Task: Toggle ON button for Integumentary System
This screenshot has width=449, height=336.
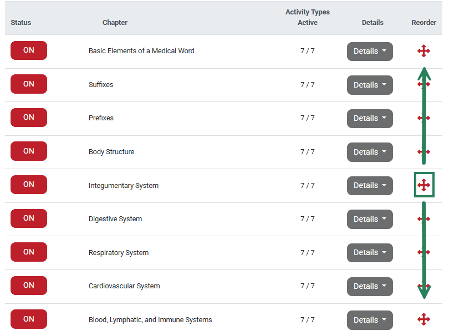Action: (x=29, y=185)
